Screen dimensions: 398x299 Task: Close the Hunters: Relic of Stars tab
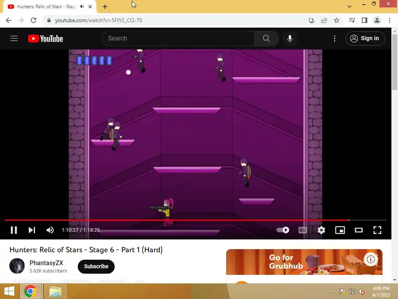90,7
